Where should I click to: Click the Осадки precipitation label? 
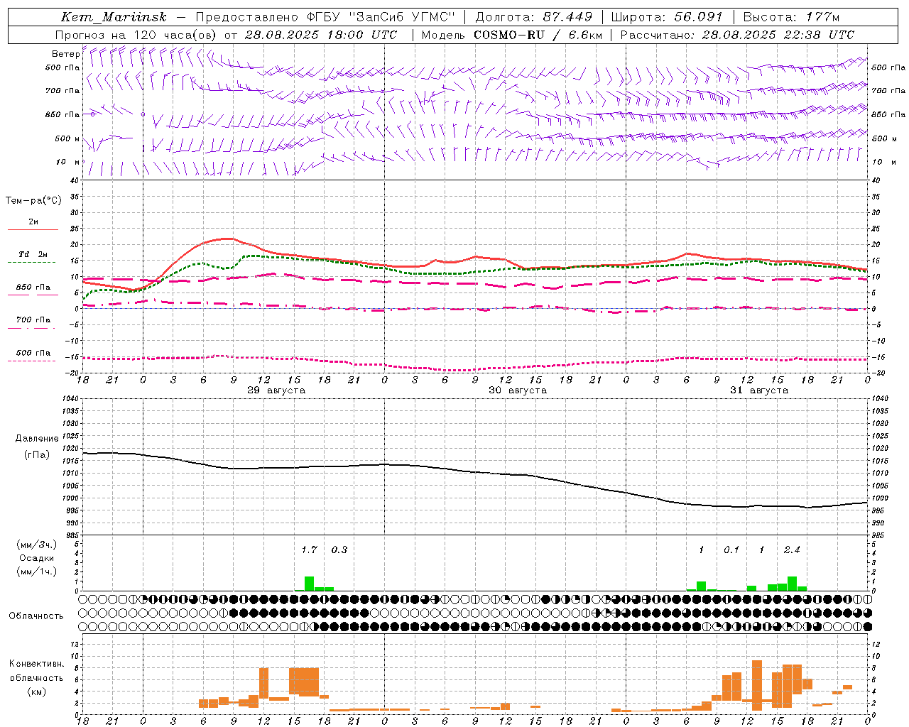37,558
